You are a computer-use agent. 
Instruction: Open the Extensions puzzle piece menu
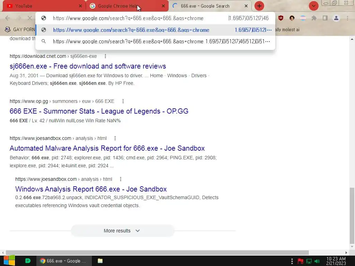[314, 18]
